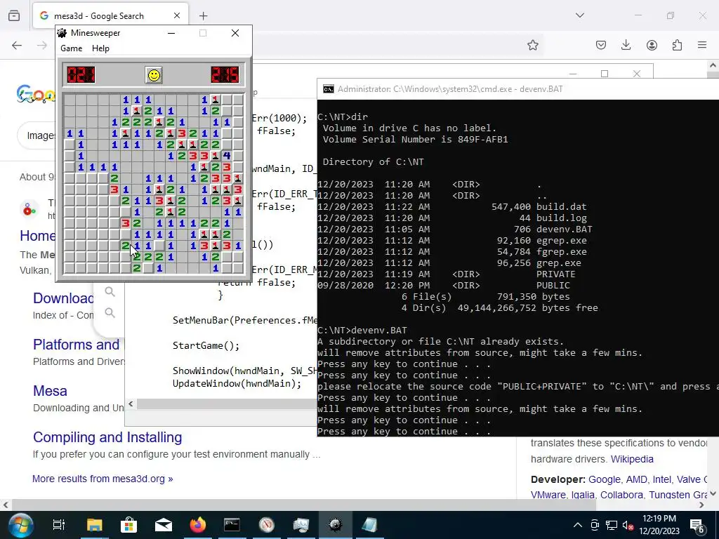Click the left arrow of code window scrollbar

(131, 404)
